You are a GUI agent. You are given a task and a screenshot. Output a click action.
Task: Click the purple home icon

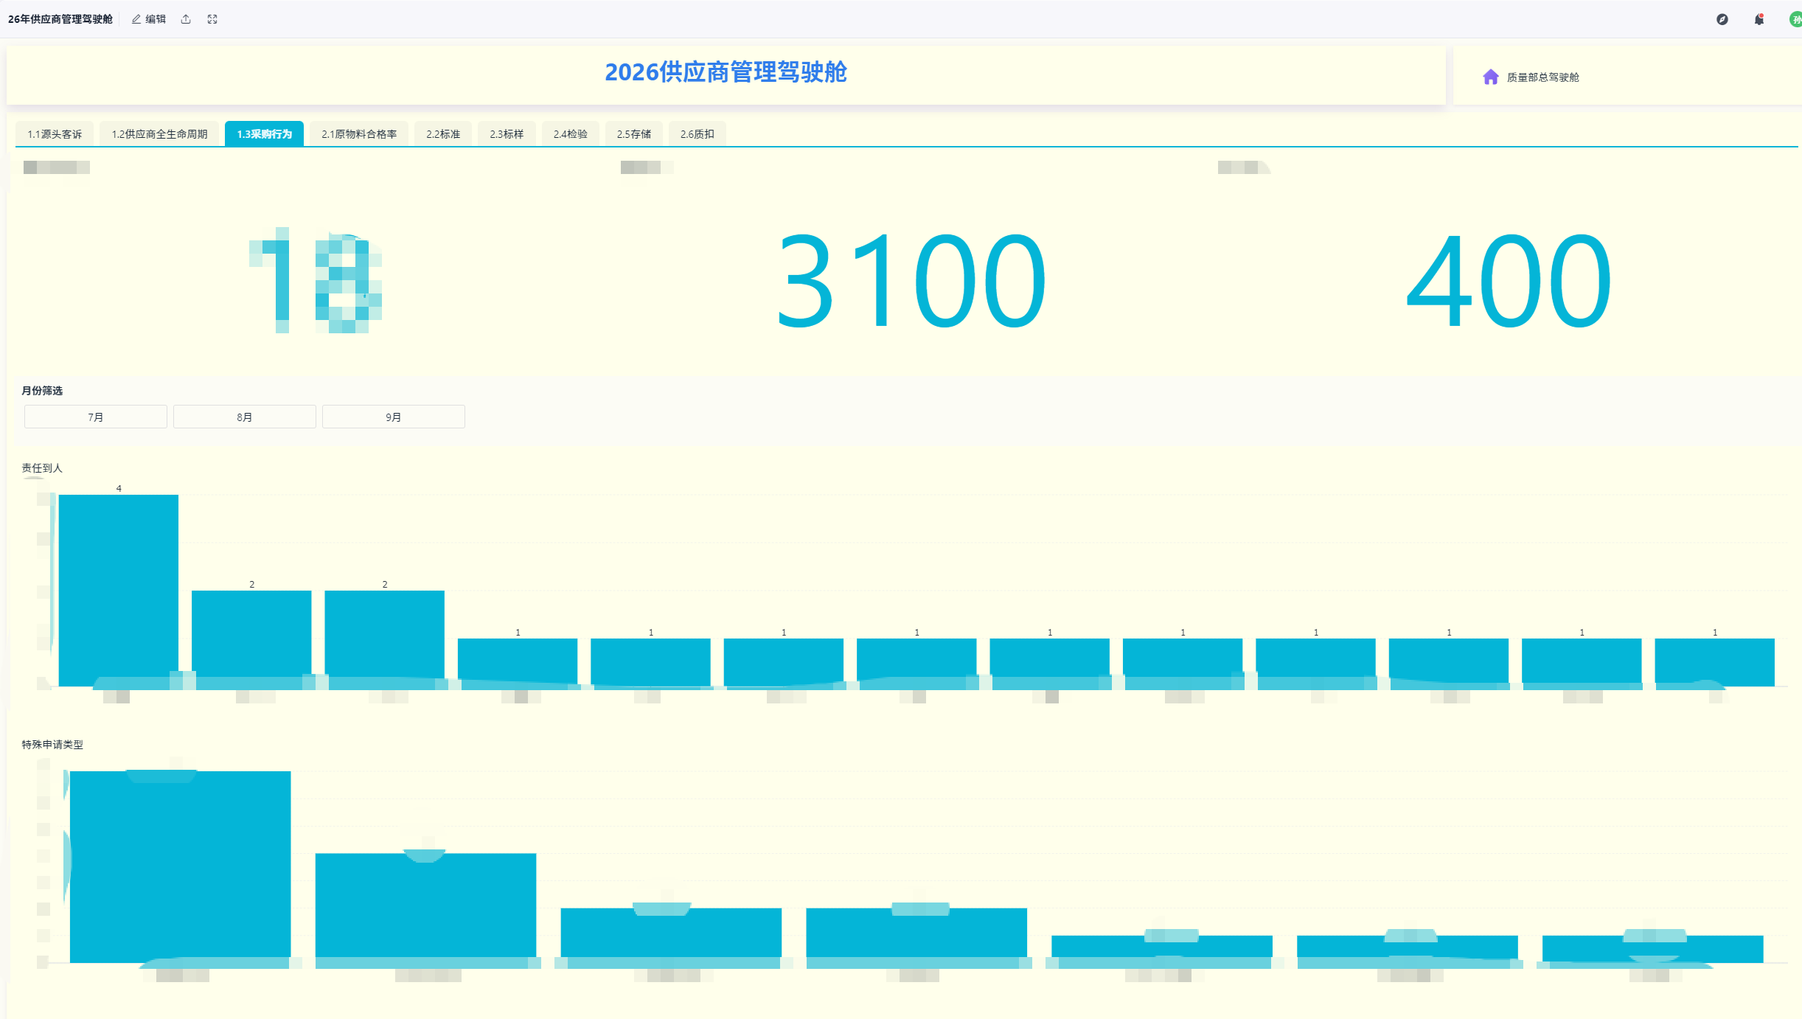tap(1491, 77)
